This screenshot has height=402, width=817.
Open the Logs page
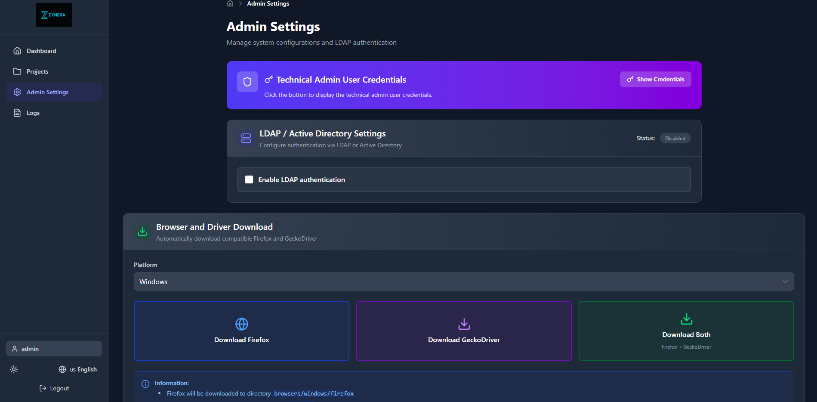point(33,113)
